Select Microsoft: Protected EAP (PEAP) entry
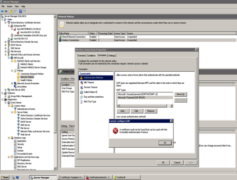This screenshot has width=237, height=180. pos(145,98)
